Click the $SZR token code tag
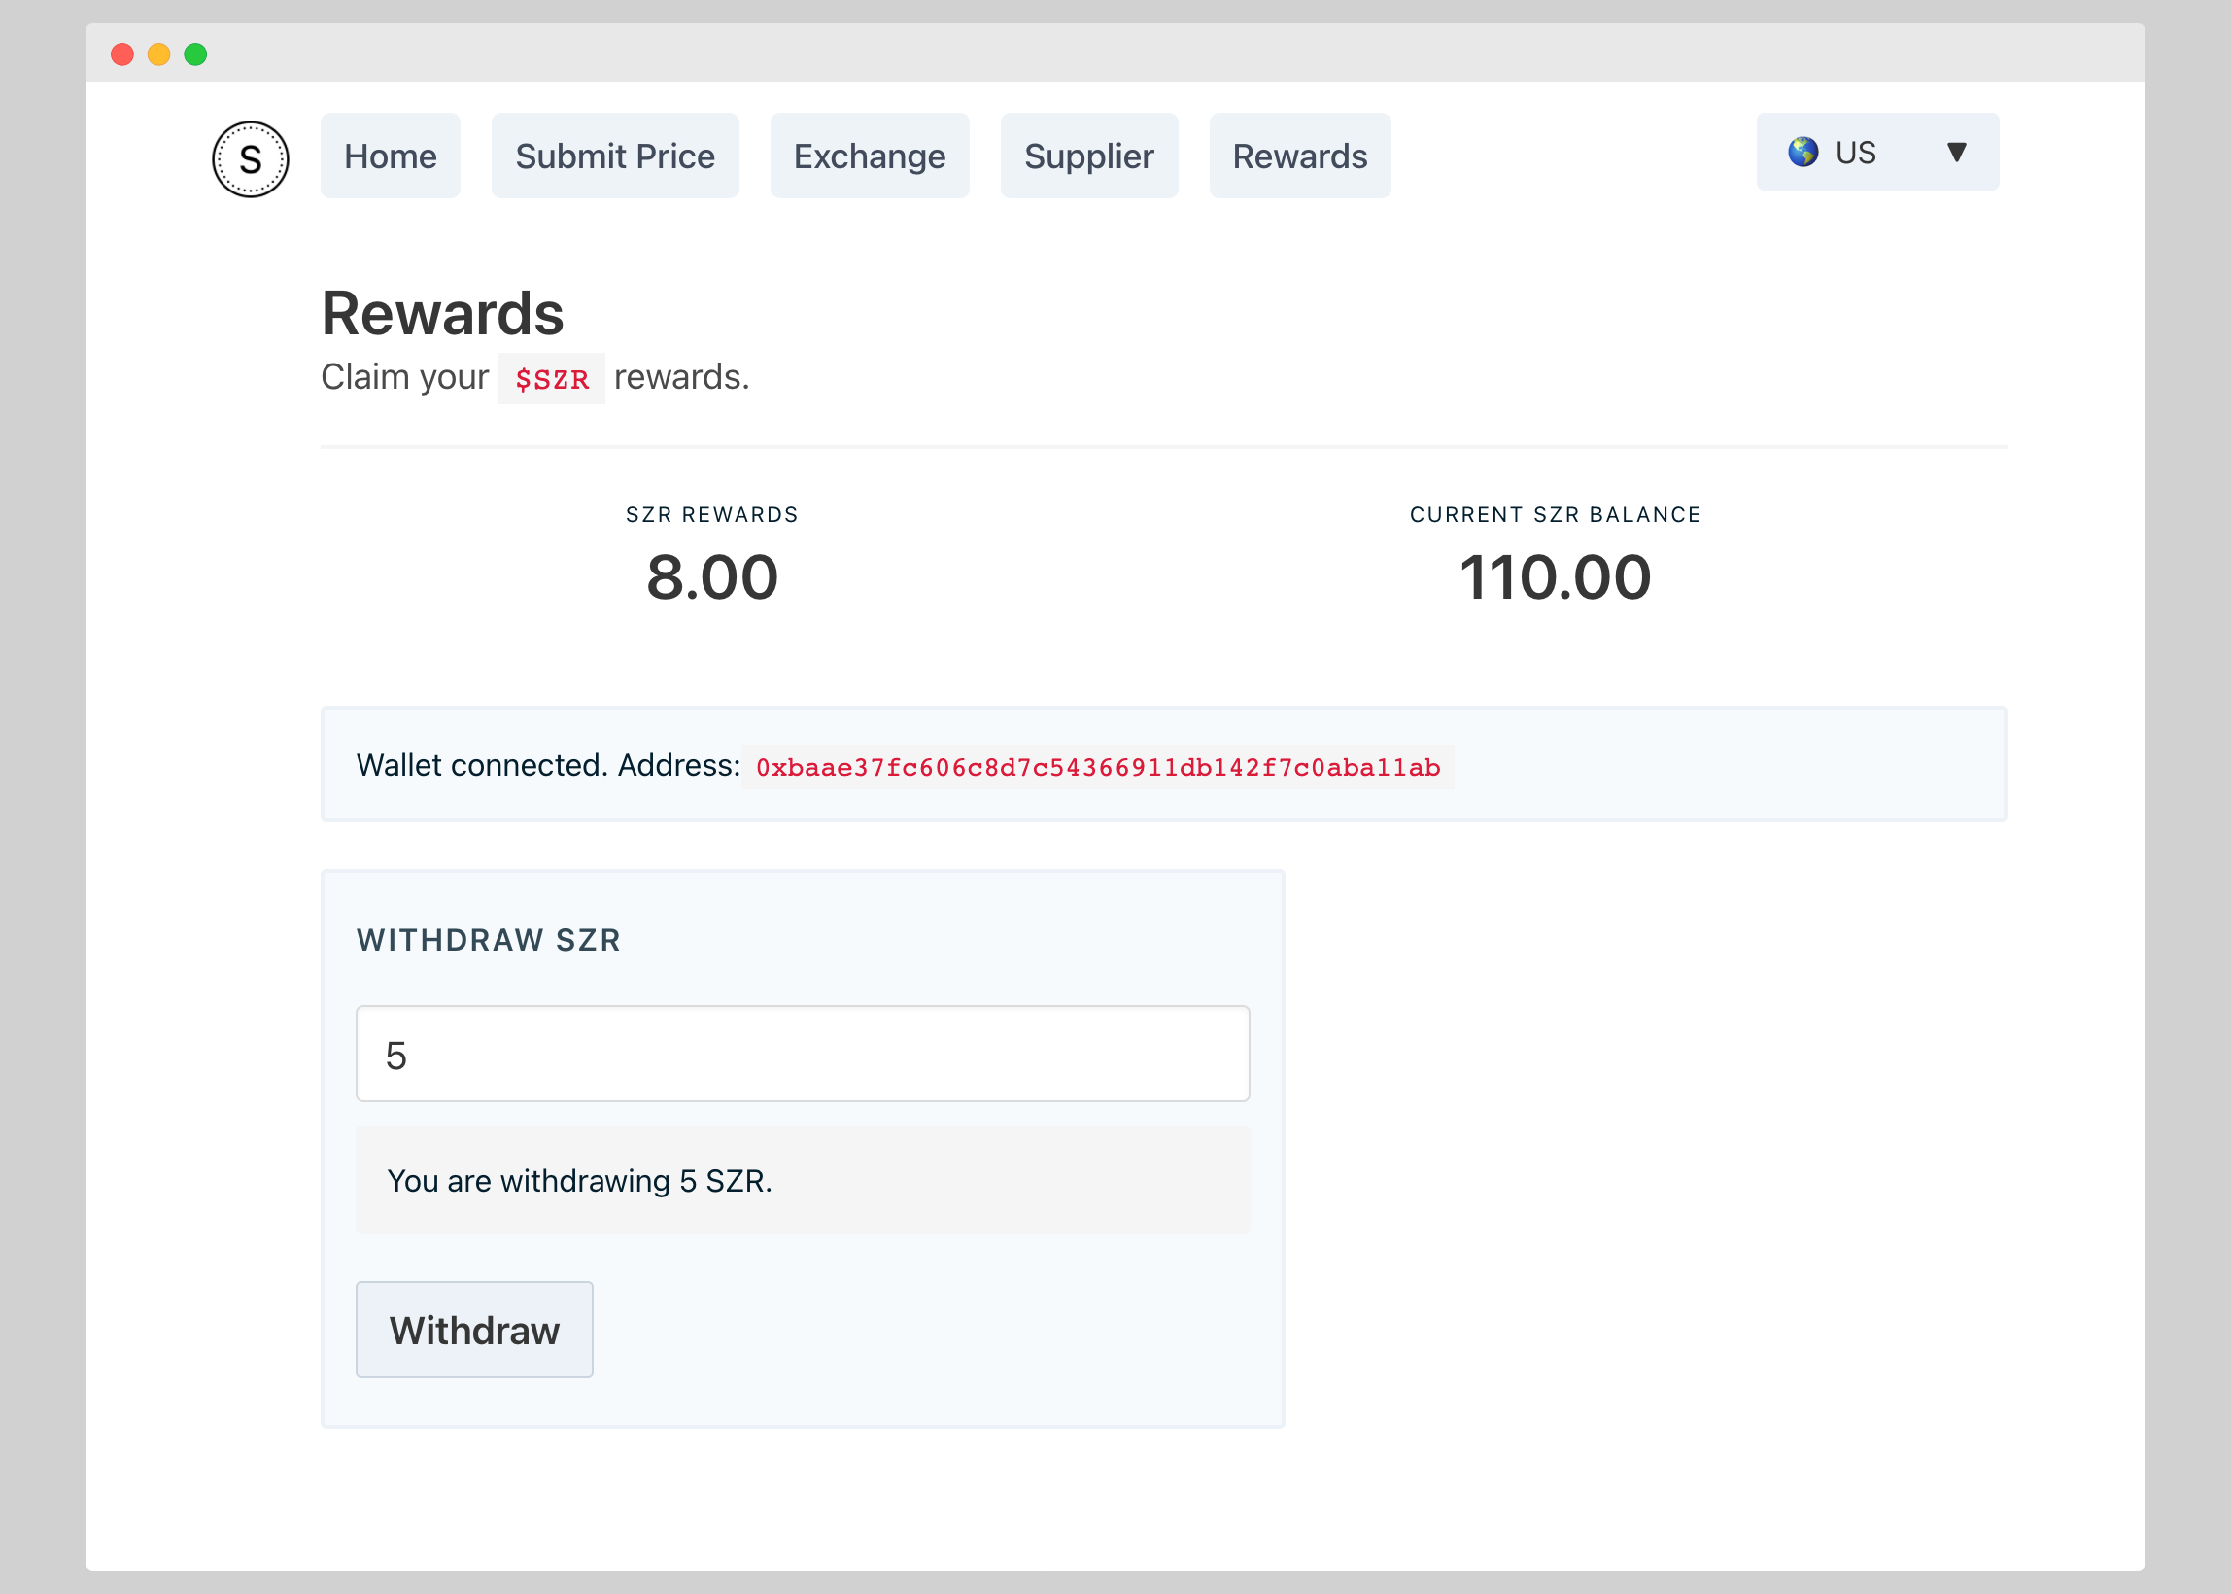 (551, 379)
